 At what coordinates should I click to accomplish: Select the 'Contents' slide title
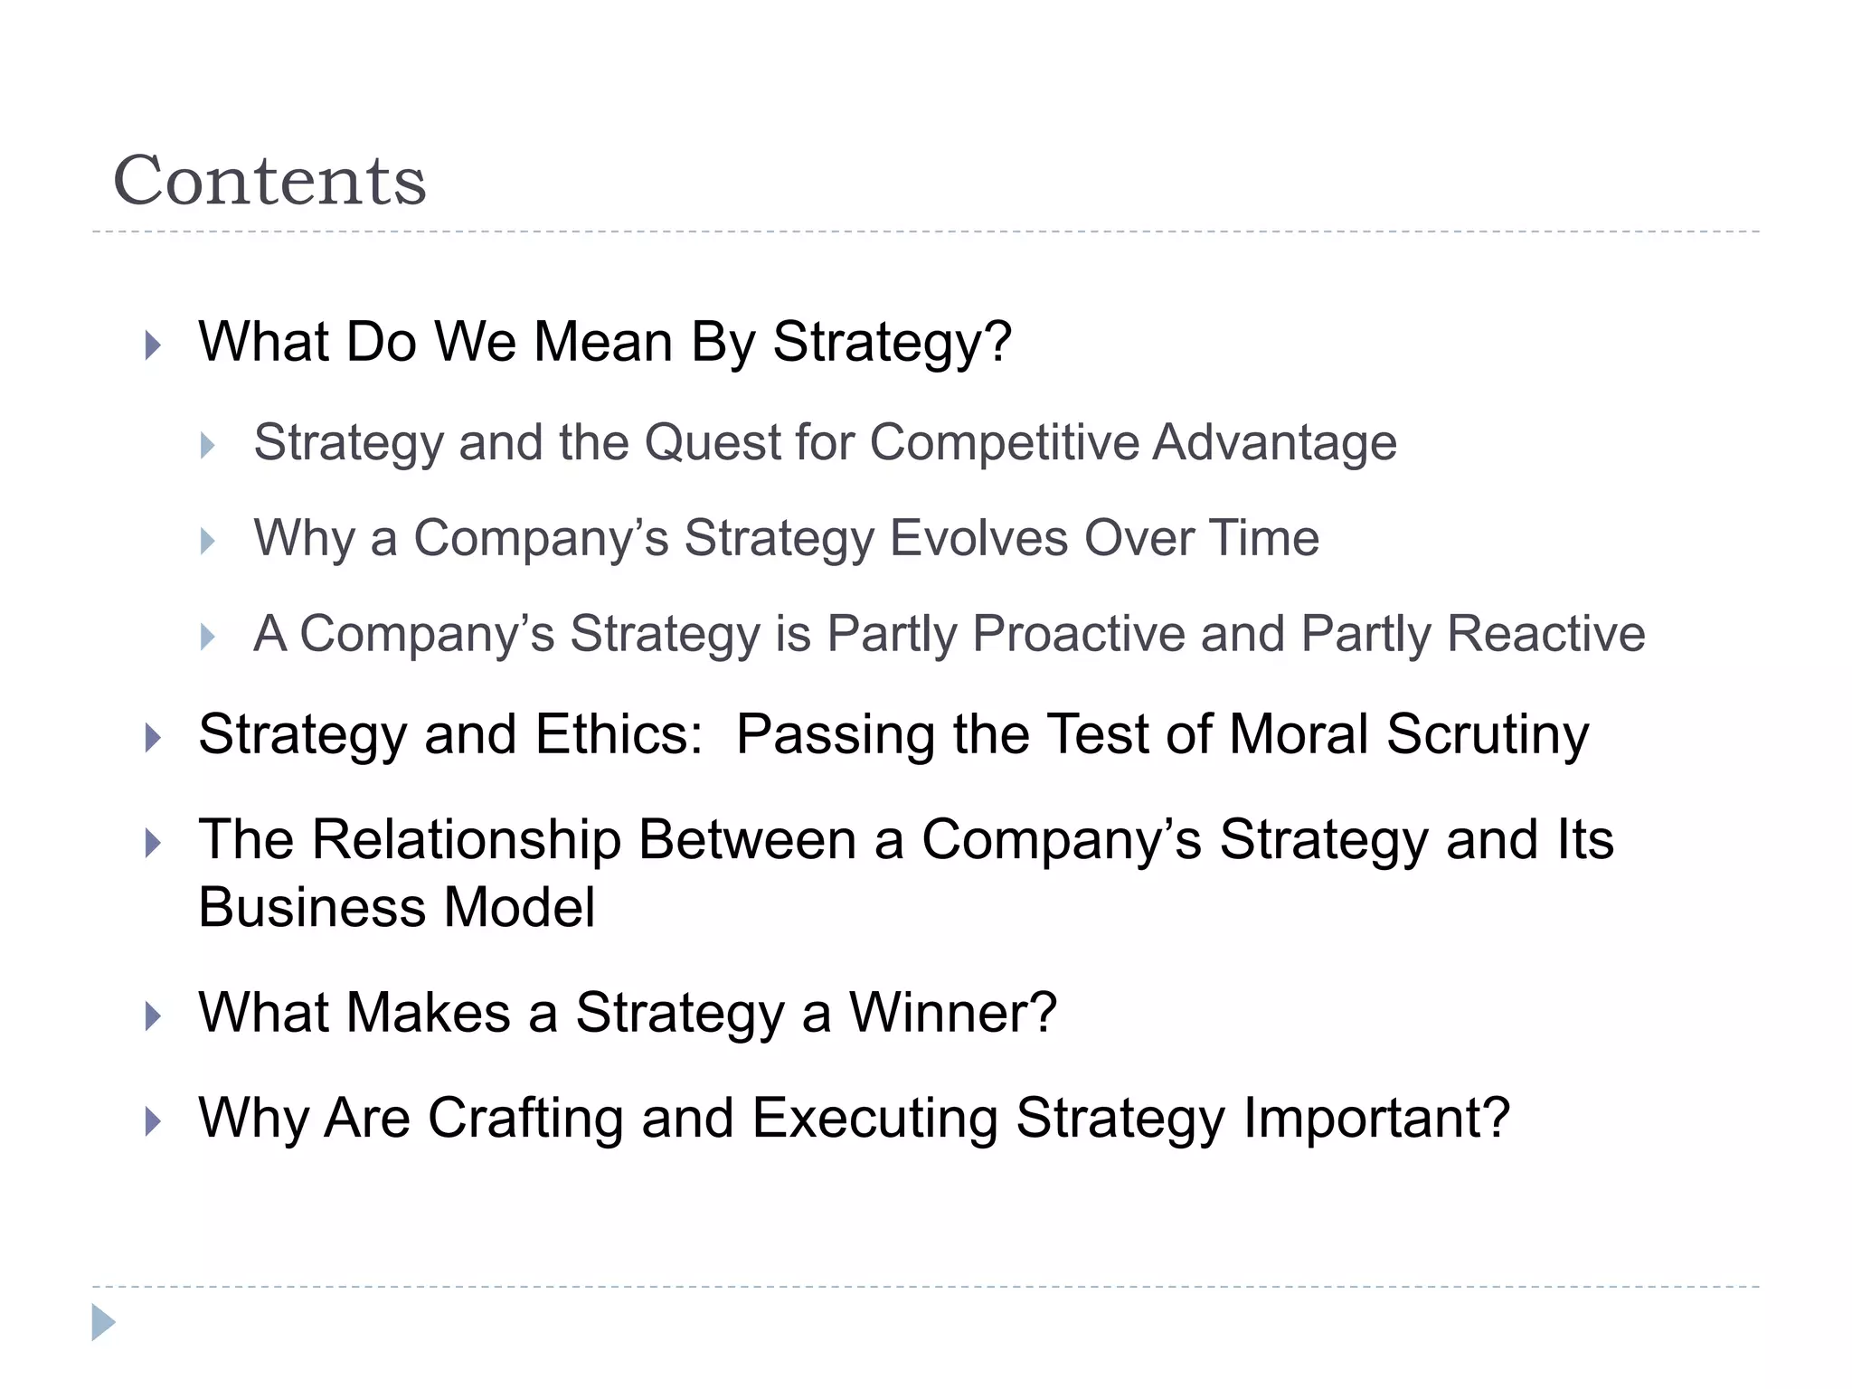point(269,180)
